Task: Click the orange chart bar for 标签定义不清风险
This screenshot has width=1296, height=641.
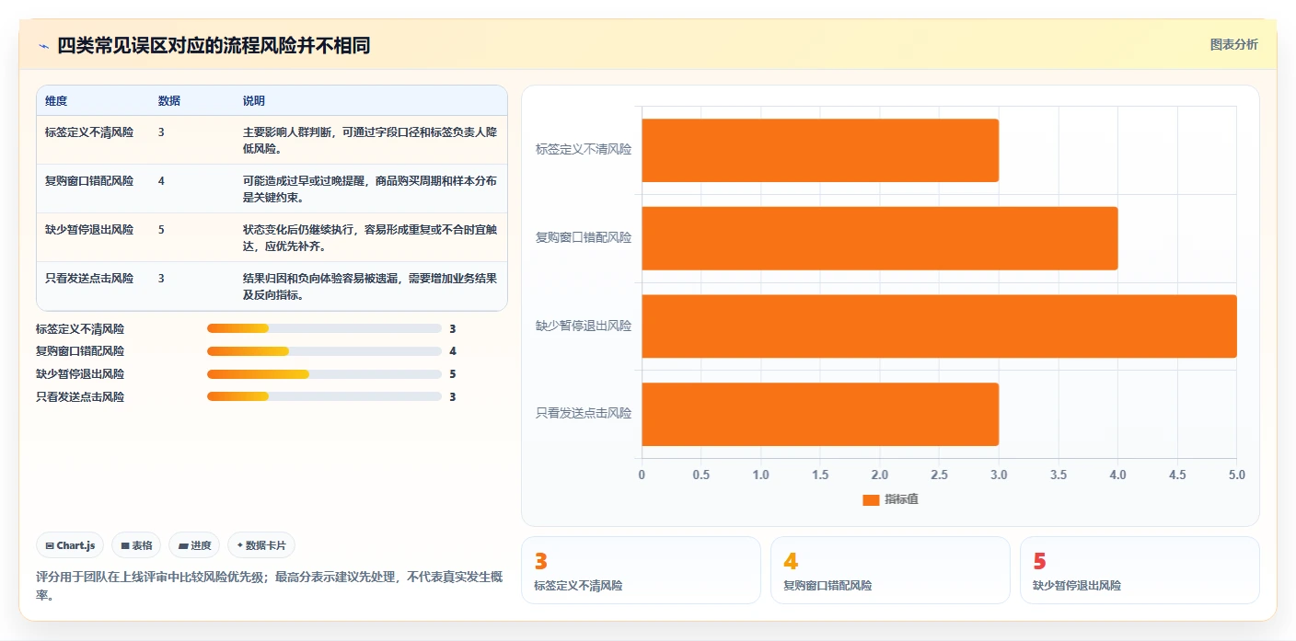Action: 820,150
